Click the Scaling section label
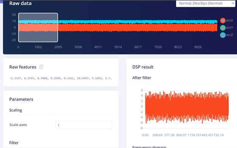 click(16, 110)
